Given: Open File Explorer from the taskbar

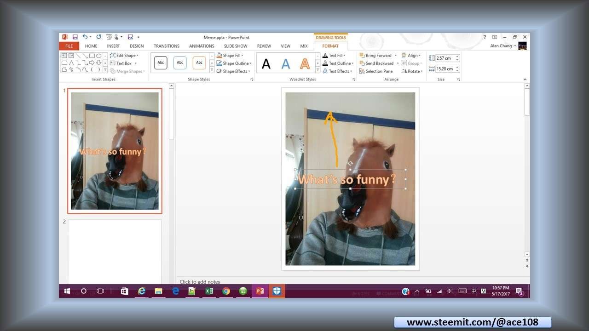Looking at the screenshot, I should coord(158,291).
